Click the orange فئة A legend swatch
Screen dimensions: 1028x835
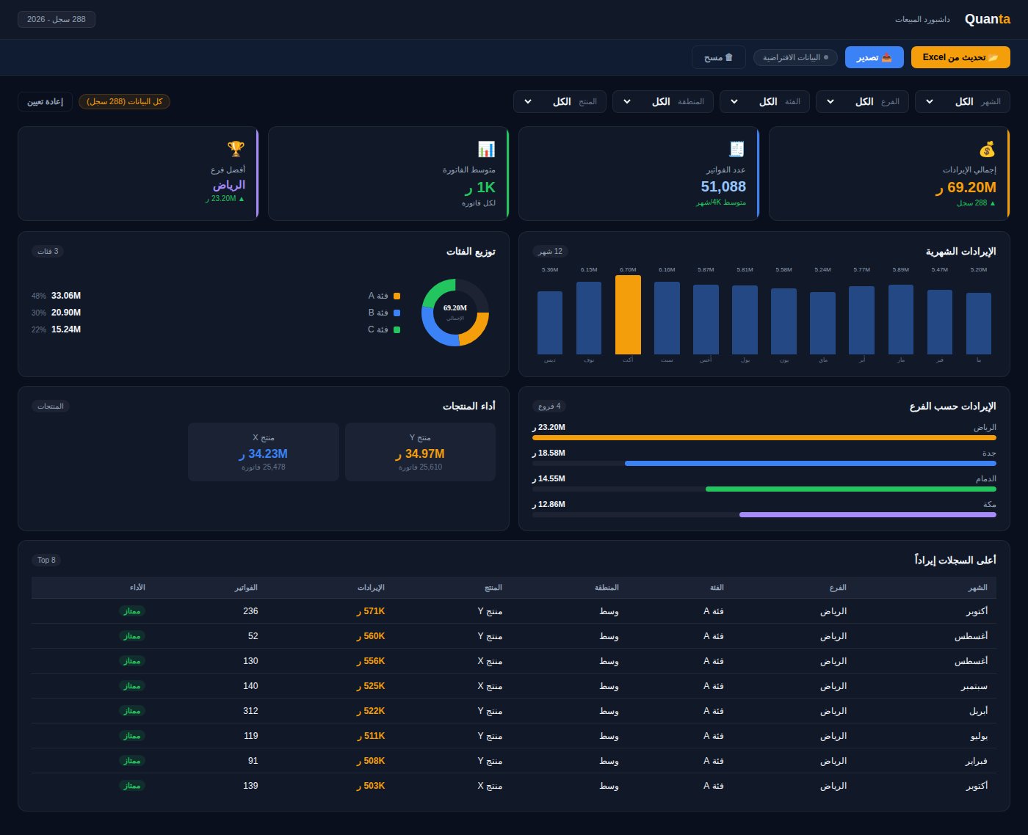[x=397, y=296]
